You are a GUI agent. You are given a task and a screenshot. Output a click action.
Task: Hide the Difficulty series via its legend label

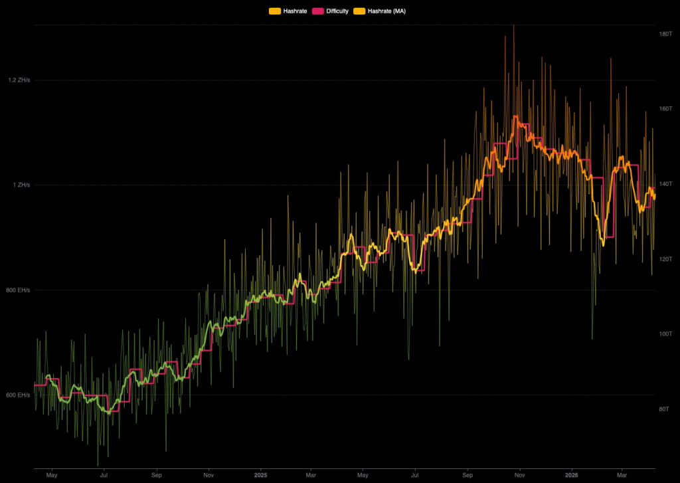337,11
